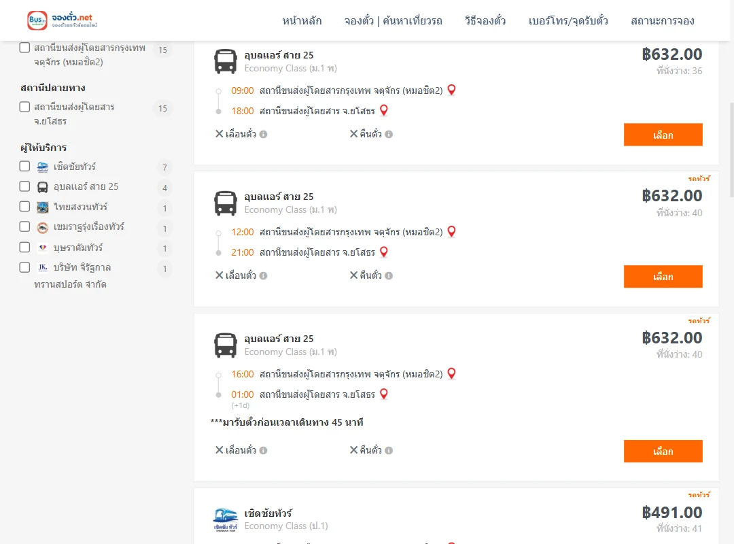This screenshot has width=734, height=544.
Task: Click the บุษราคัมทัวร์ logo in the operator filter list
Action: pyautogui.click(x=43, y=248)
